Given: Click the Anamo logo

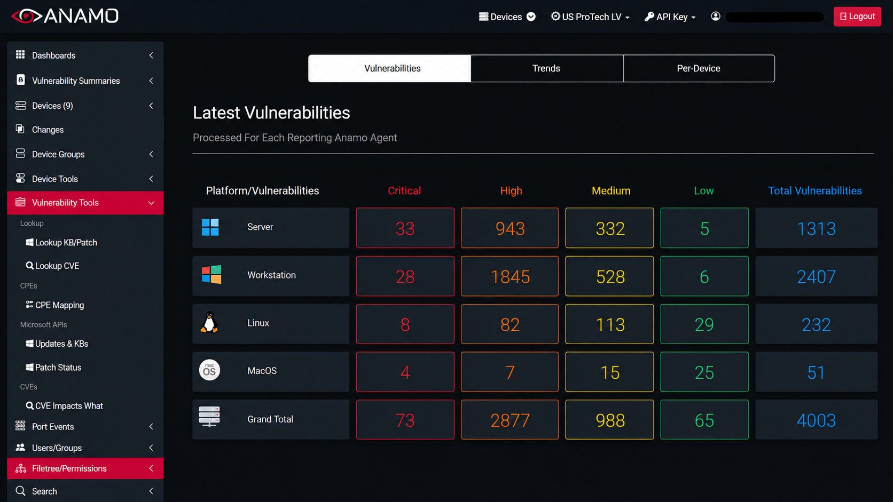Looking at the screenshot, I should (x=65, y=16).
